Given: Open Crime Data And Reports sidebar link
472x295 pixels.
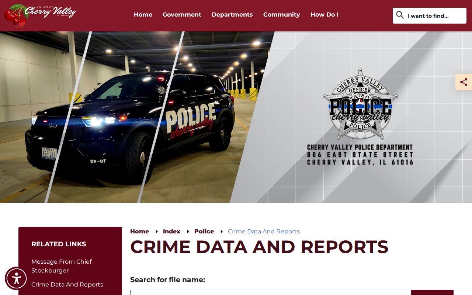Looking at the screenshot, I should tap(67, 285).
